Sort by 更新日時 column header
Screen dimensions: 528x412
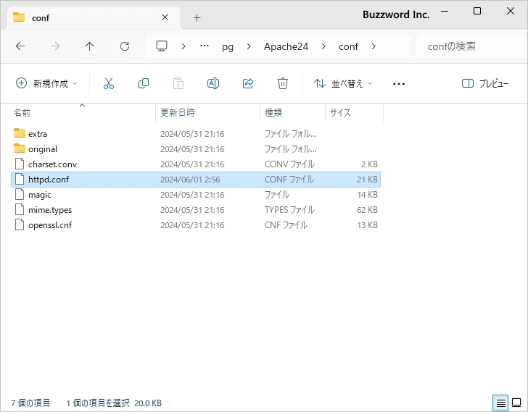point(178,112)
